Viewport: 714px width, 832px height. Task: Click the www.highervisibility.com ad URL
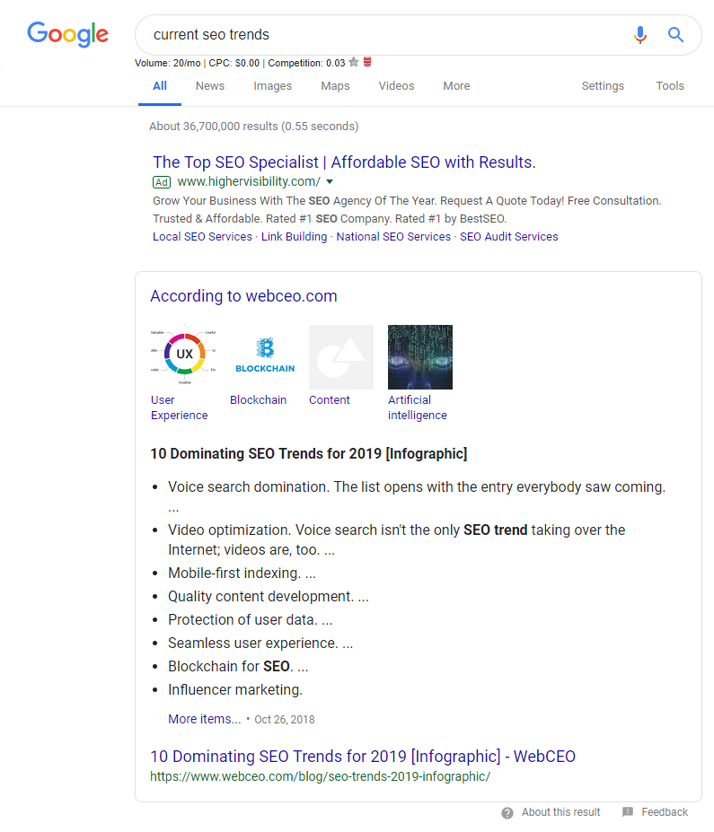(249, 181)
